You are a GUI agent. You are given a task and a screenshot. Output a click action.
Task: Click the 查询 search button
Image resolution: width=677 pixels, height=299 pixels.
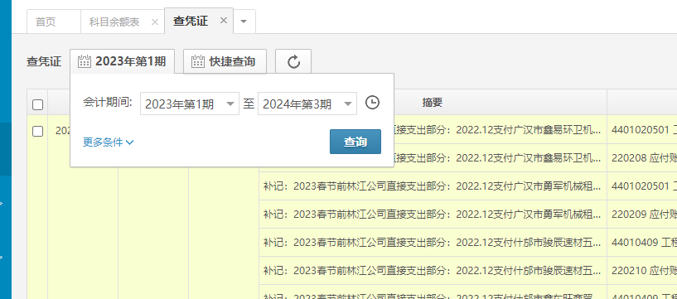355,142
